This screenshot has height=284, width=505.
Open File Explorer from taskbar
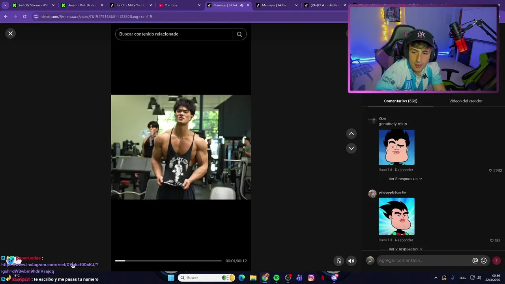[x=253, y=278]
